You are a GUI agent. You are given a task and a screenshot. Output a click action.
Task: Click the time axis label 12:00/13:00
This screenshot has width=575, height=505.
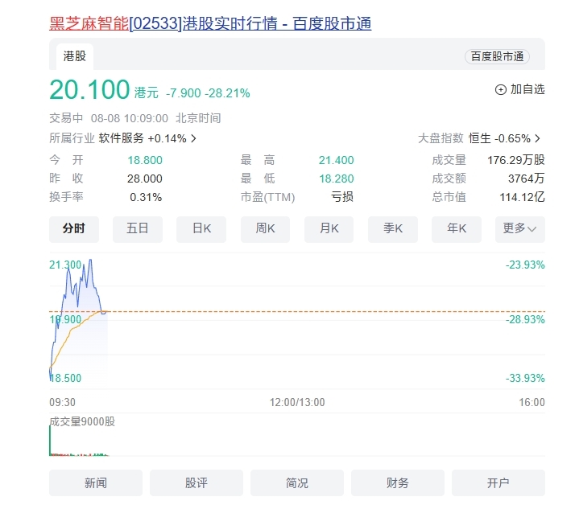click(x=297, y=402)
